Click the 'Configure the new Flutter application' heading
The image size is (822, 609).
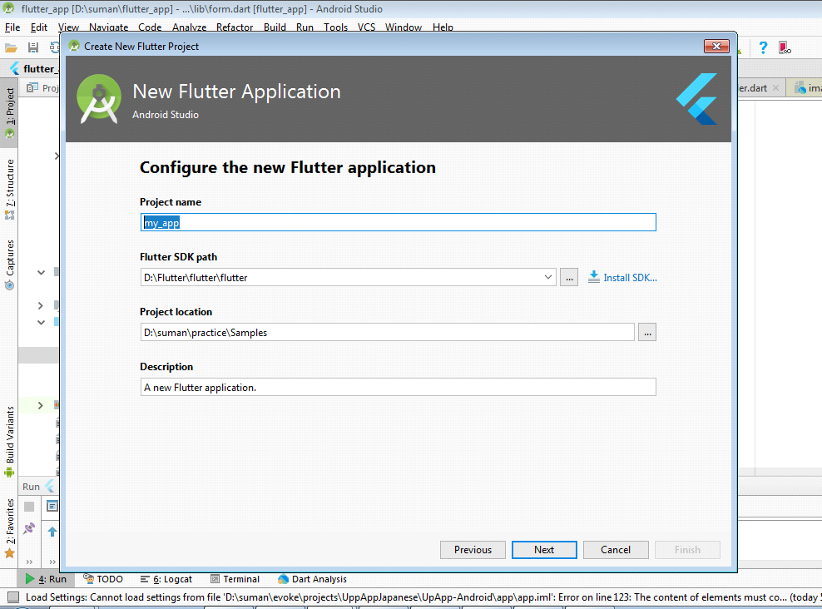coord(288,167)
